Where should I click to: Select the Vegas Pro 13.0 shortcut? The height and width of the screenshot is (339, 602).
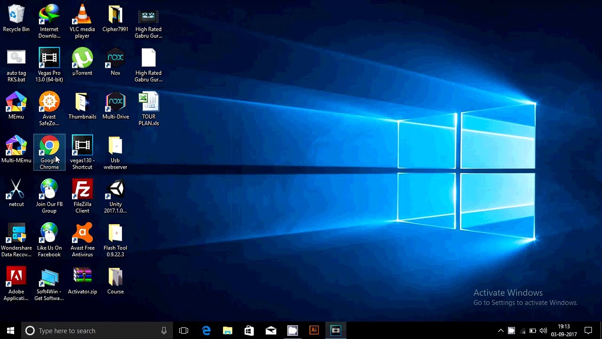coord(49,66)
